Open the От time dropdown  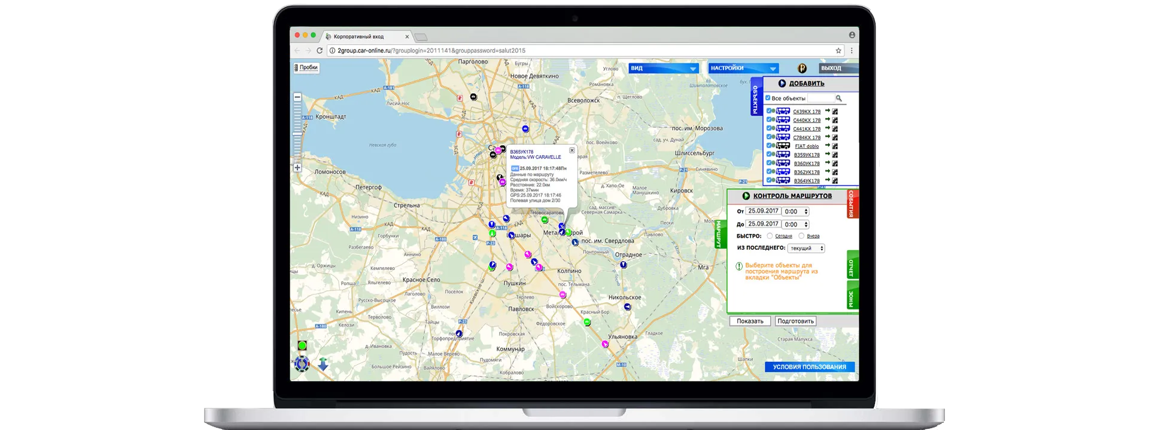pyautogui.click(x=796, y=211)
